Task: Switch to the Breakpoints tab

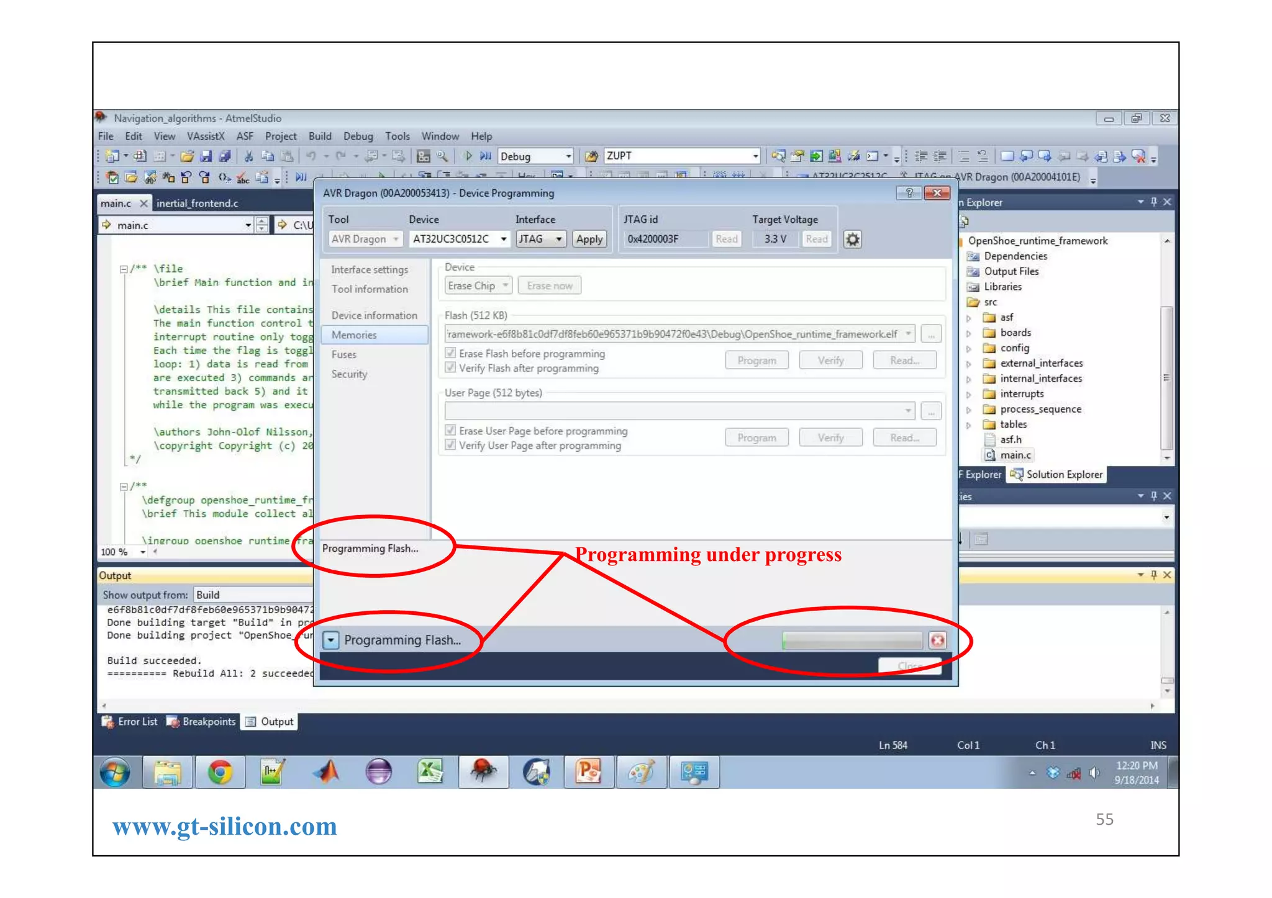Action: point(201,722)
